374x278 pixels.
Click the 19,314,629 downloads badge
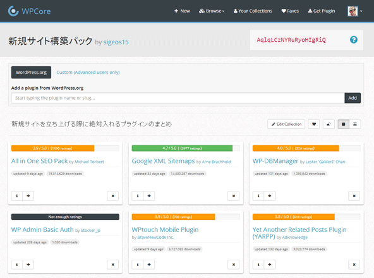click(65, 174)
